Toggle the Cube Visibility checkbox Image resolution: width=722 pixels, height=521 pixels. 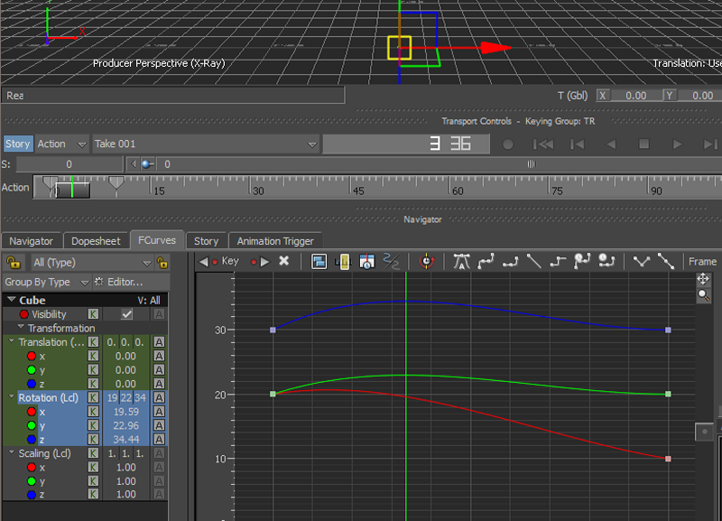tap(127, 314)
